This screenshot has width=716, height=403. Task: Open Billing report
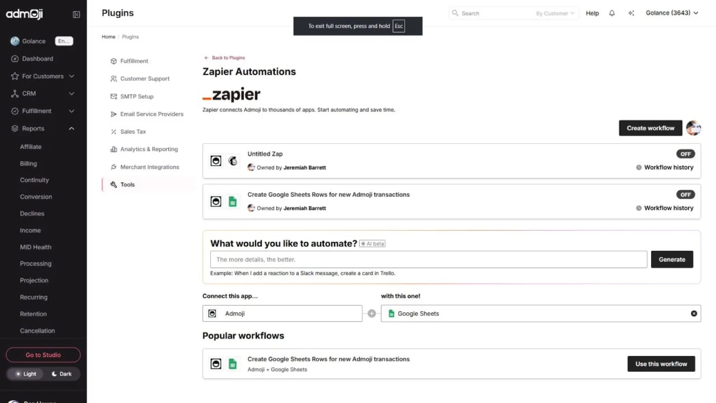[x=28, y=164]
